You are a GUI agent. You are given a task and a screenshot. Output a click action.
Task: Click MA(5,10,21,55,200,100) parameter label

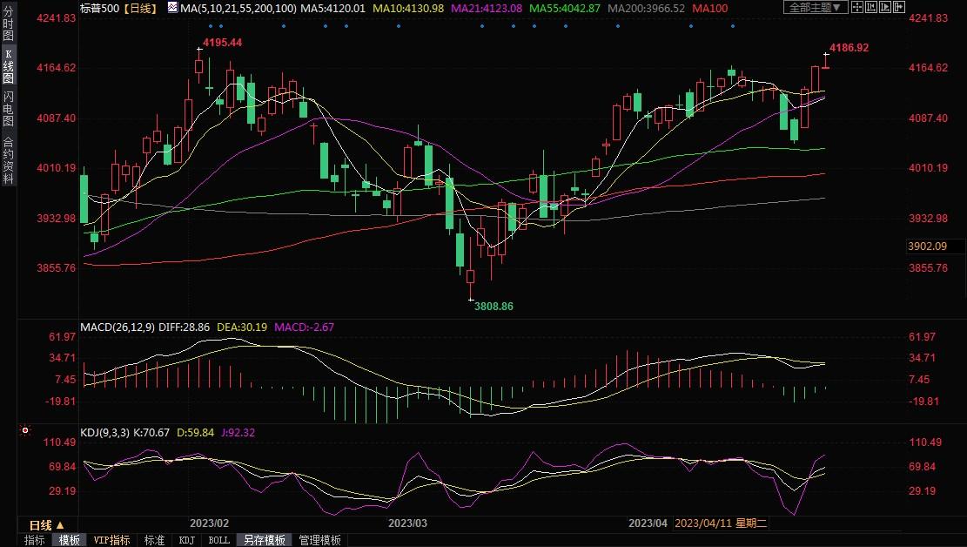[238, 8]
